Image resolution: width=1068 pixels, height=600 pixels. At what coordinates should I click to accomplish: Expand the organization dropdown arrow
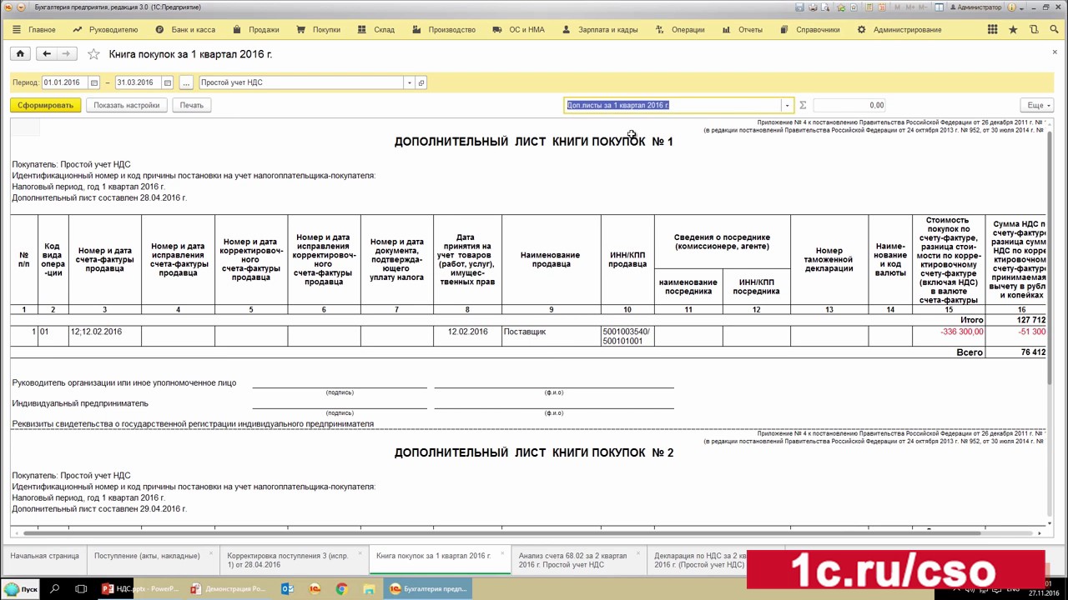[x=409, y=82]
